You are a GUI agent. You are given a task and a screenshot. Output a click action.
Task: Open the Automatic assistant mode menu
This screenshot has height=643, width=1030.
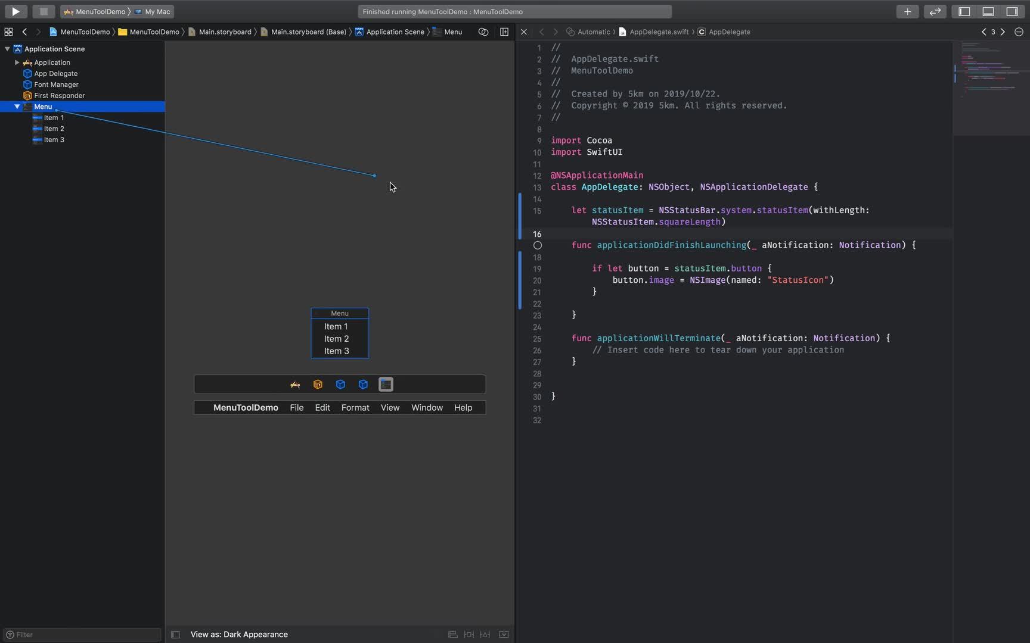pos(588,32)
